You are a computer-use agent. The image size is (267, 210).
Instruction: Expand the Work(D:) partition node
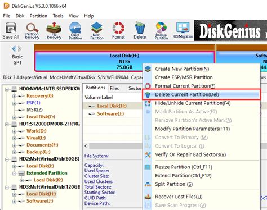click(x=14, y=131)
